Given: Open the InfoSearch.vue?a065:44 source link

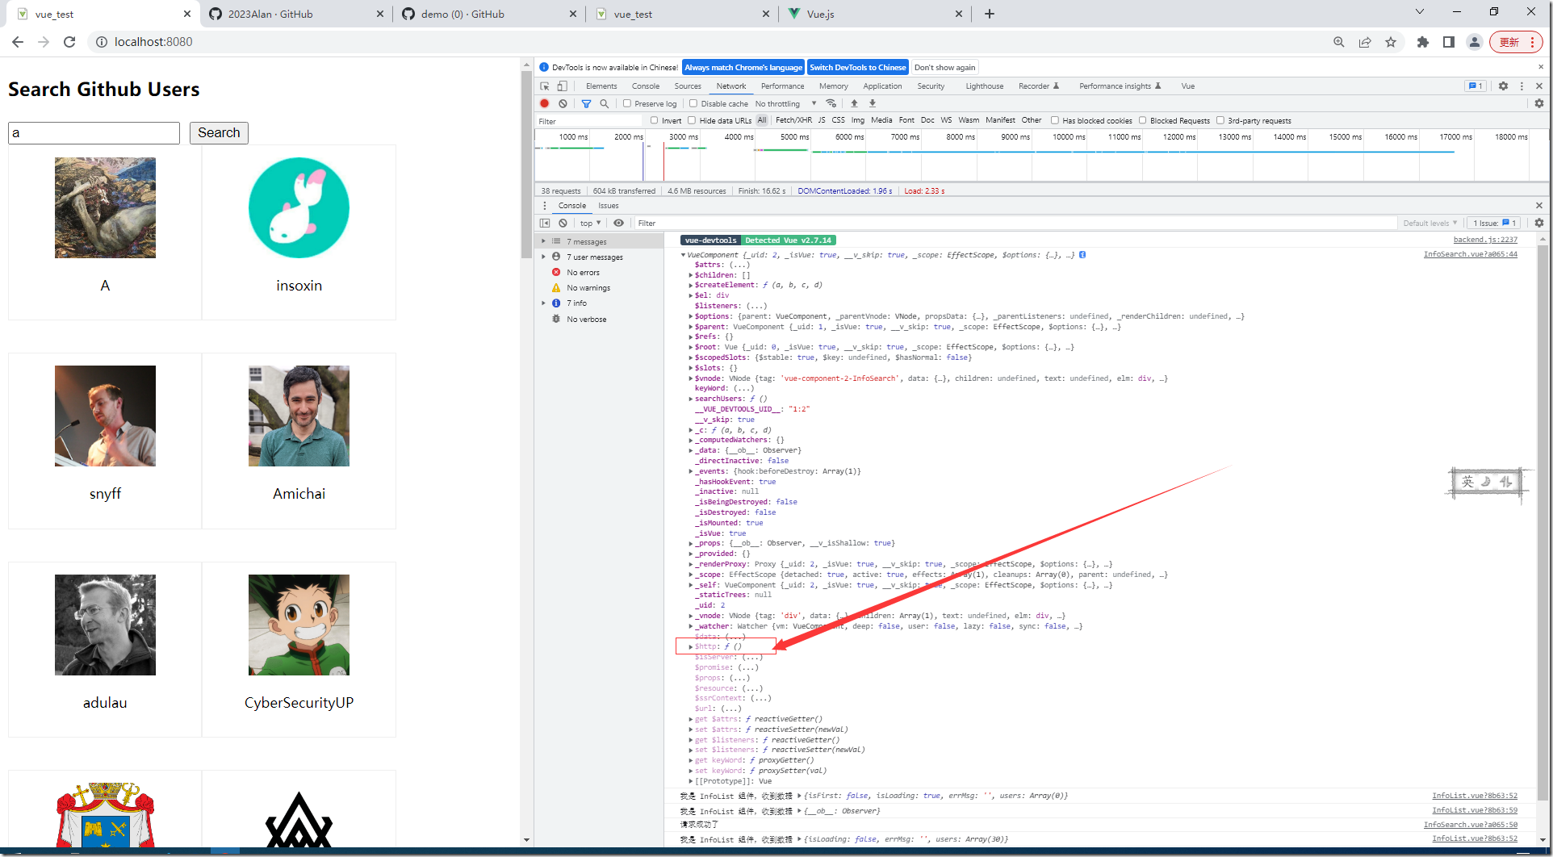Looking at the screenshot, I should (x=1471, y=254).
